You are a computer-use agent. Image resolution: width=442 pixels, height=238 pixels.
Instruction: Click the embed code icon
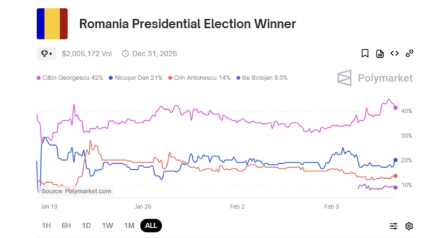point(394,53)
